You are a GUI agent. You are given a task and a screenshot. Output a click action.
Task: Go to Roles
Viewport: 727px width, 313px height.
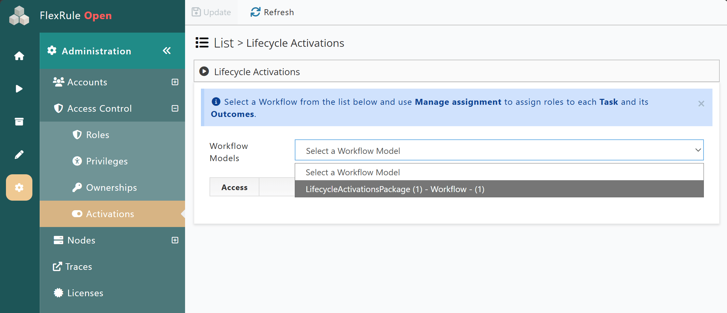(x=112, y=135)
